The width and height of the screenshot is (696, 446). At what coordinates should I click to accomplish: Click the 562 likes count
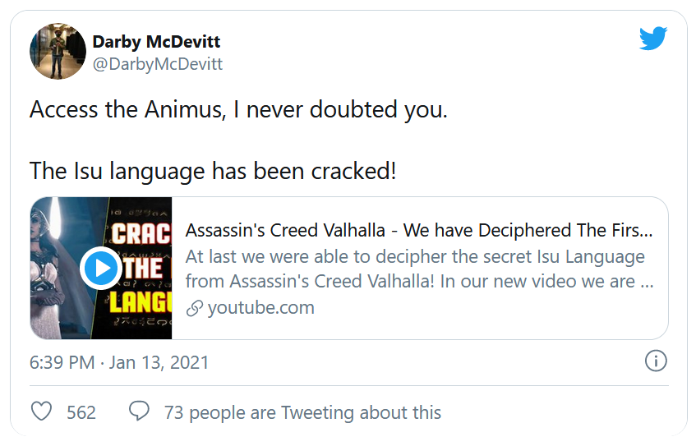(81, 412)
